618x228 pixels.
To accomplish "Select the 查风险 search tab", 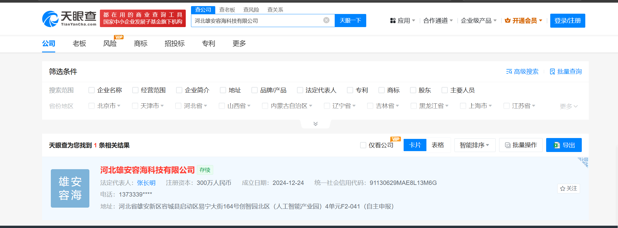I will 251,10.
